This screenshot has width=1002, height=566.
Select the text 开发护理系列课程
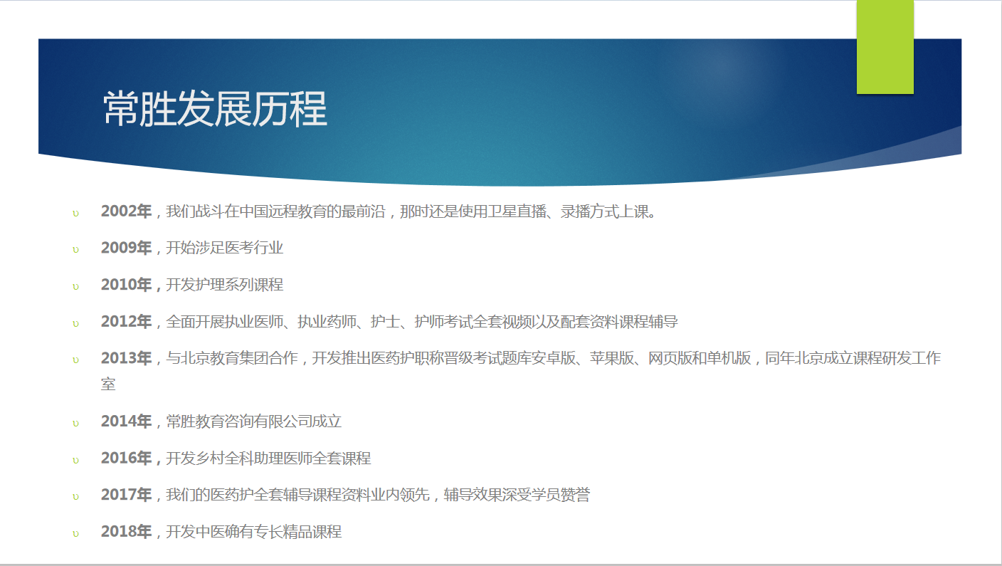point(225,285)
